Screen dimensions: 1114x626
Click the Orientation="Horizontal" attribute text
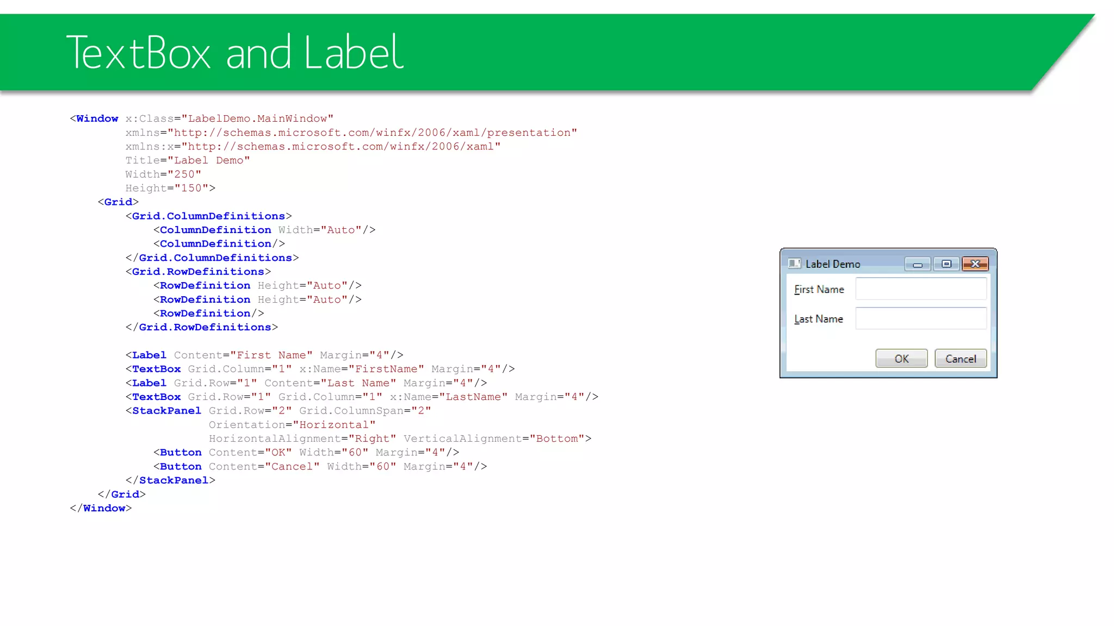tap(292, 425)
